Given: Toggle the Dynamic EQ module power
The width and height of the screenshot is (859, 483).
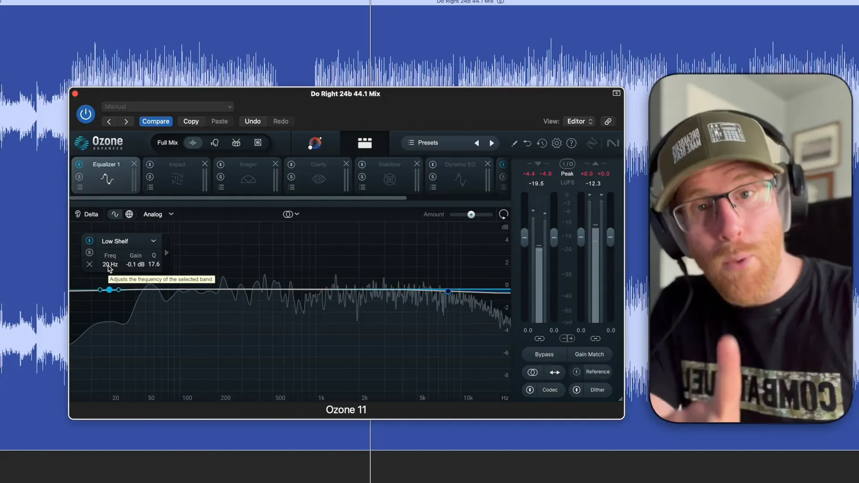Looking at the screenshot, I should tap(433, 165).
